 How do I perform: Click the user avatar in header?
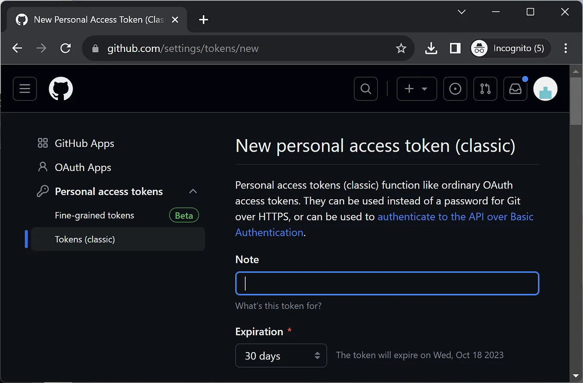point(545,89)
